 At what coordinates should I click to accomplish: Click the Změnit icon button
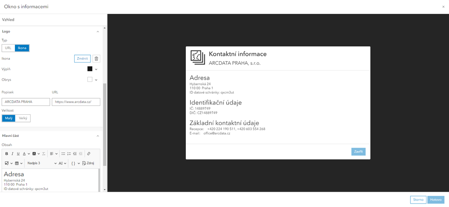point(82,58)
